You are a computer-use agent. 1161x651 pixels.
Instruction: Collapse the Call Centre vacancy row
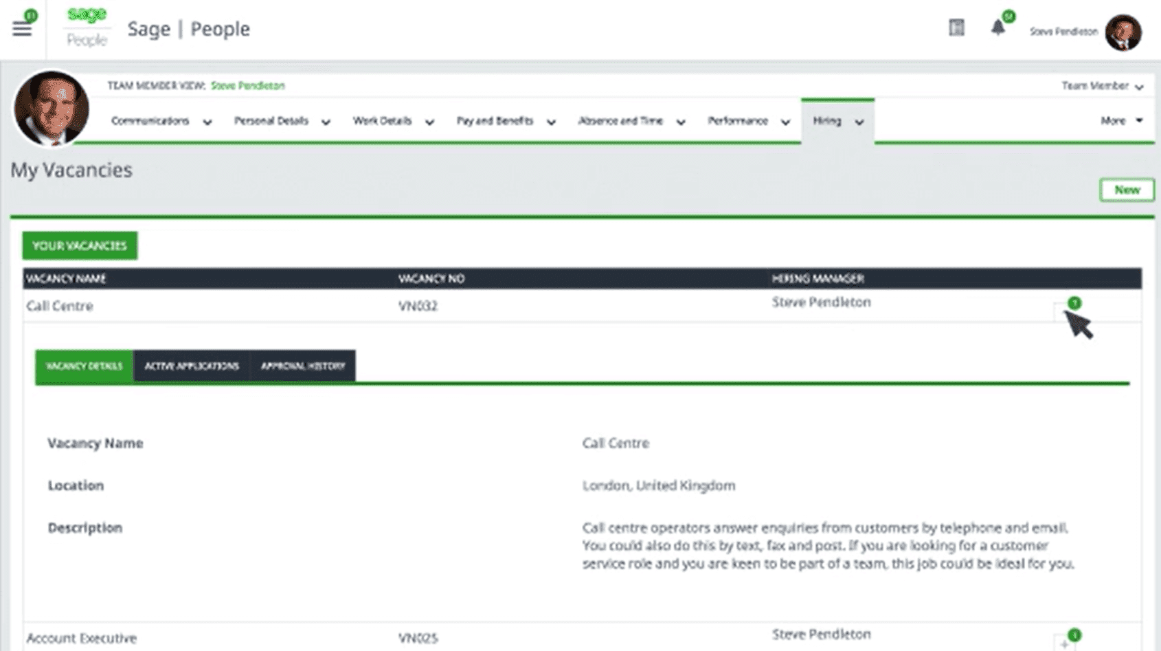(1064, 311)
